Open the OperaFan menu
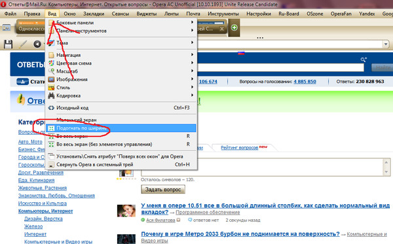Screen dimensions: 393x244 tap(341, 14)
